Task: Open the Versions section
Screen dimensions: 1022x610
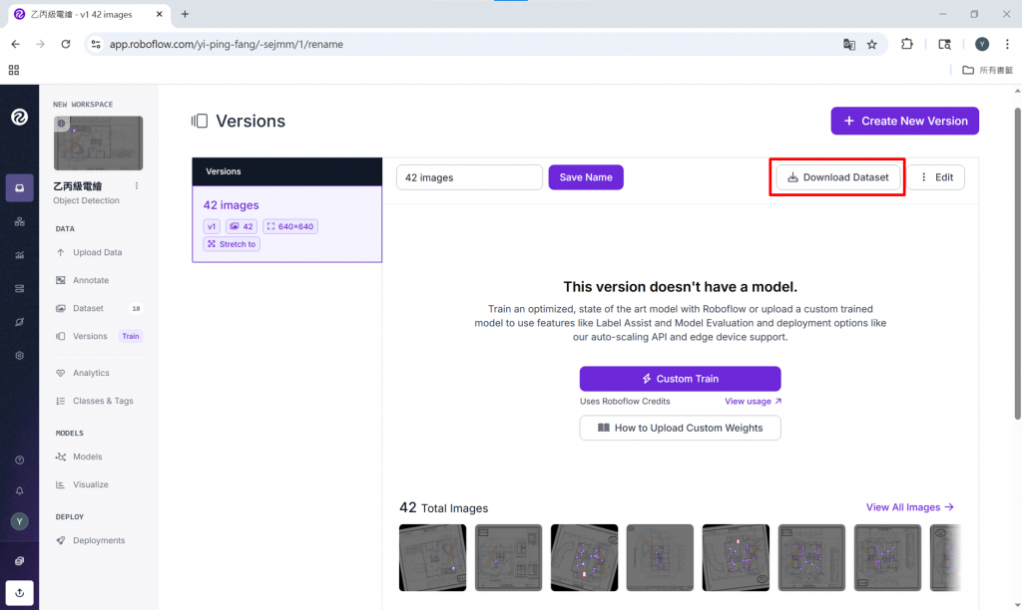Action: [90, 337]
